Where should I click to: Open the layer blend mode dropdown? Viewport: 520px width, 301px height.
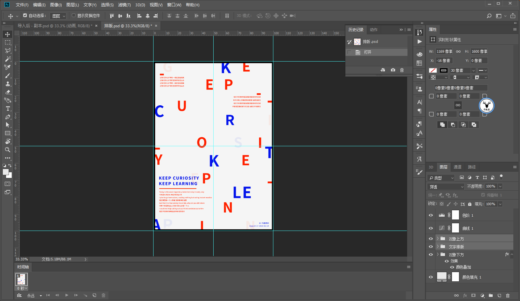446,187
